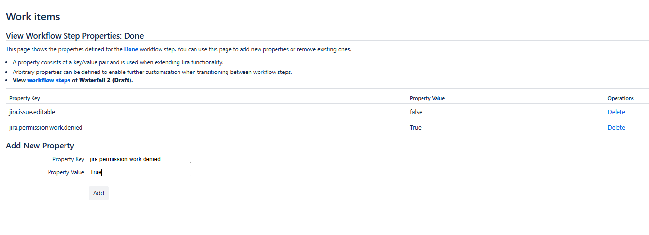
Task: Click the Property Value input field
Action: (140, 172)
